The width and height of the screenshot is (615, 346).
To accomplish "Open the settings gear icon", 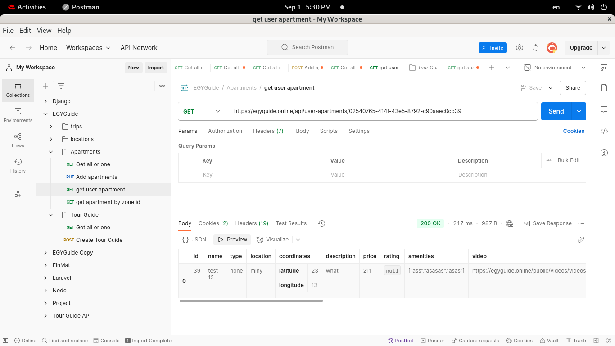I will pyautogui.click(x=520, y=48).
